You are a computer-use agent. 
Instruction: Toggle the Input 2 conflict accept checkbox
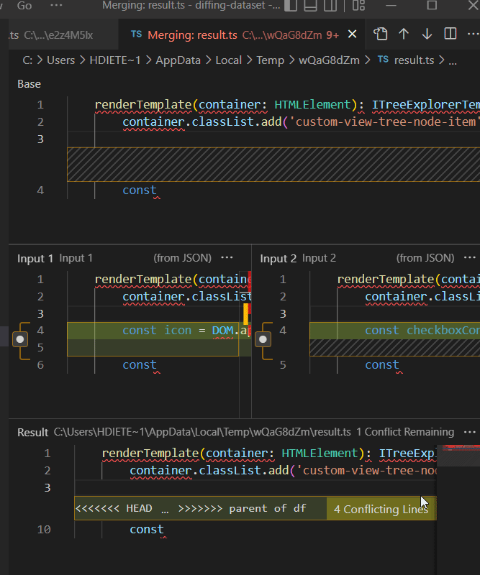pos(263,338)
